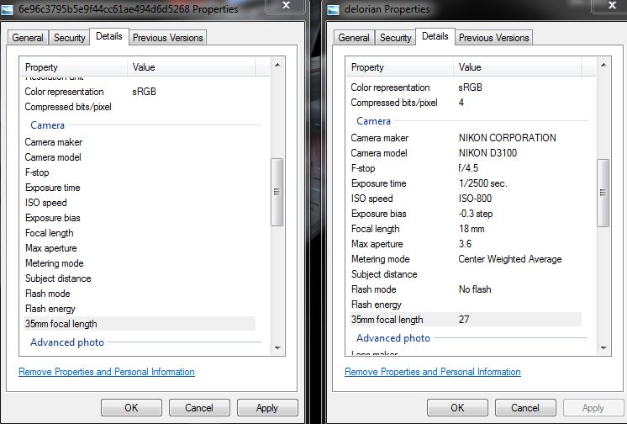Click Compressed bits/pixel value 4

pyautogui.click(x=461, y=103)
